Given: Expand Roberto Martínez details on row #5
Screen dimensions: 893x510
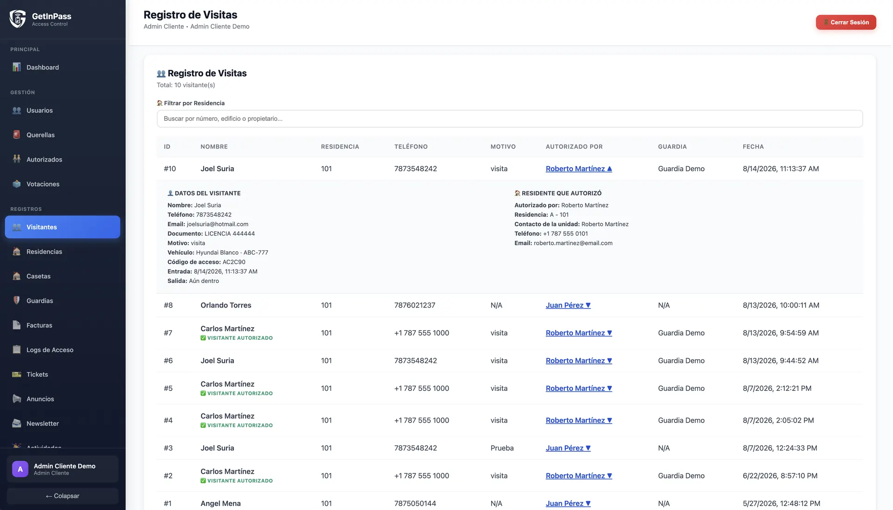Looking at the screenshot, I should (x=579, y=389).
